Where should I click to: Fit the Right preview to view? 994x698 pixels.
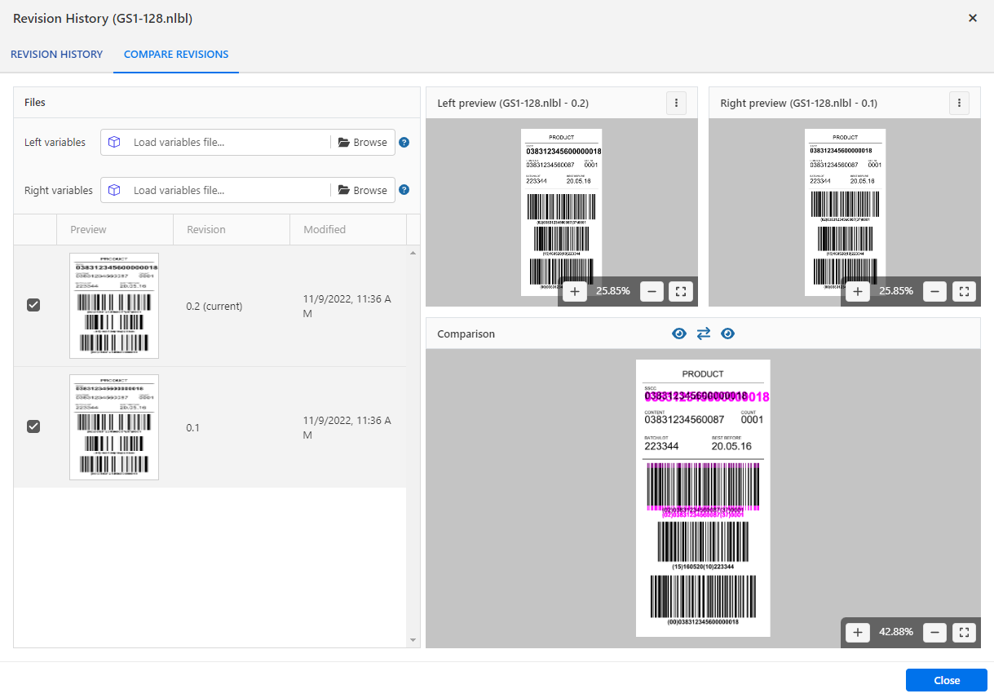tap(964, 291)
